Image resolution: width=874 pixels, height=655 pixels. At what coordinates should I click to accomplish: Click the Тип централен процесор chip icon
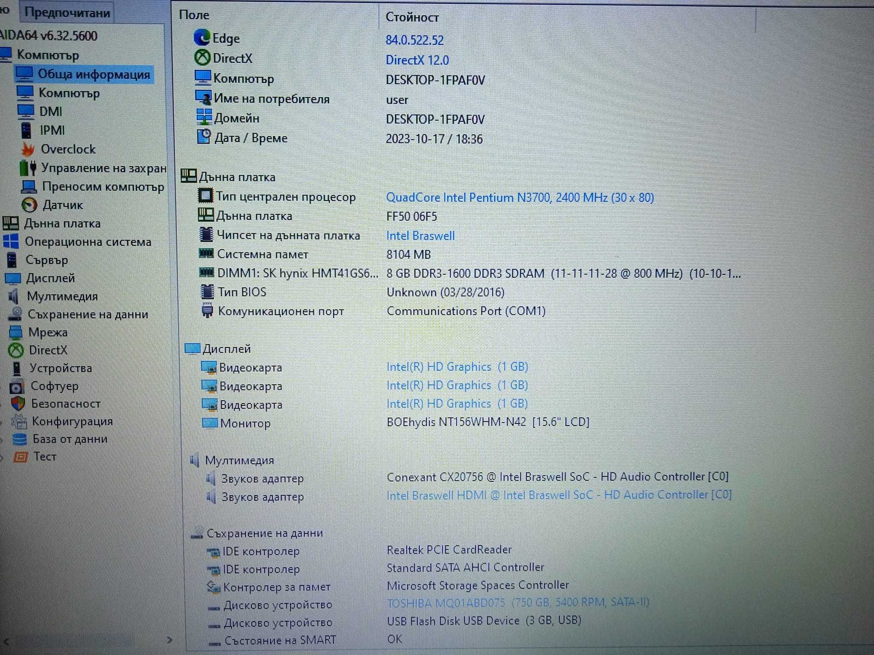coord(205,196)
